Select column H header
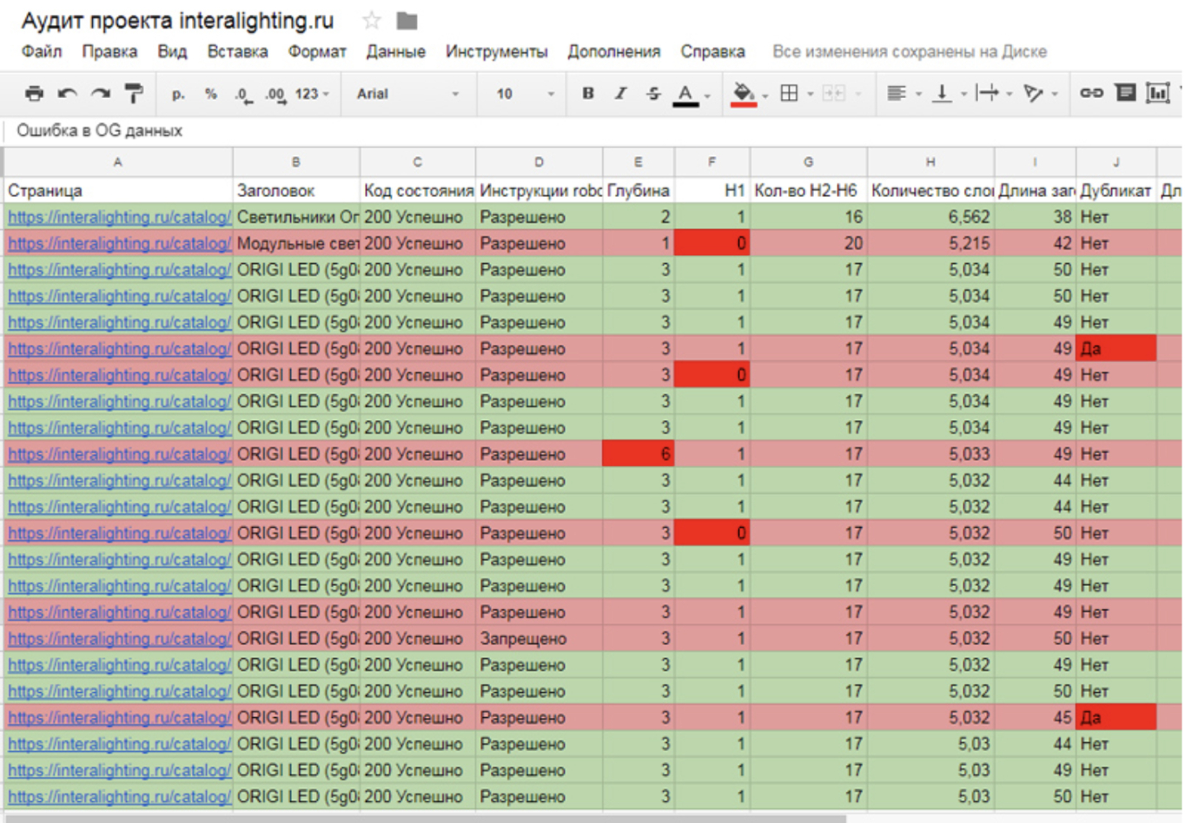Screen dimensions: 1185x823 tap(930, 162)
